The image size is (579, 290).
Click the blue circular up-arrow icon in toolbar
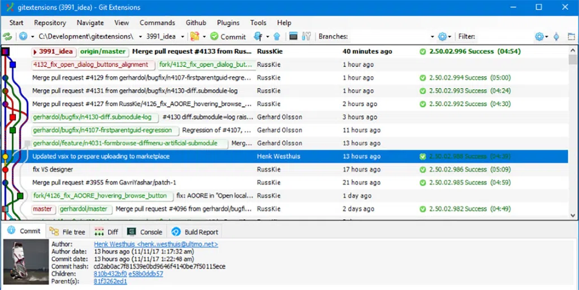(23, 37)
